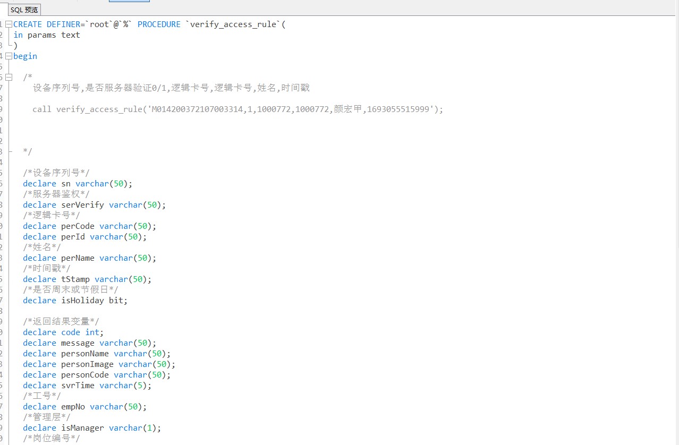
Task: Click the 'declare svrTime varchar(5)' line
Action: point(87,386)
